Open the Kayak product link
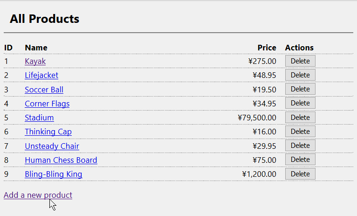 [x=35, y=61]
